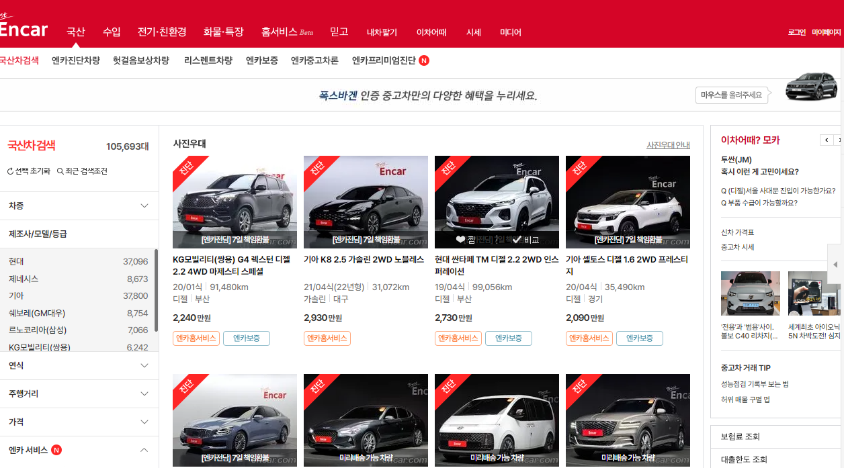
Task: Open 허위 매물 구별 법 tip
Action: (745, 400)
